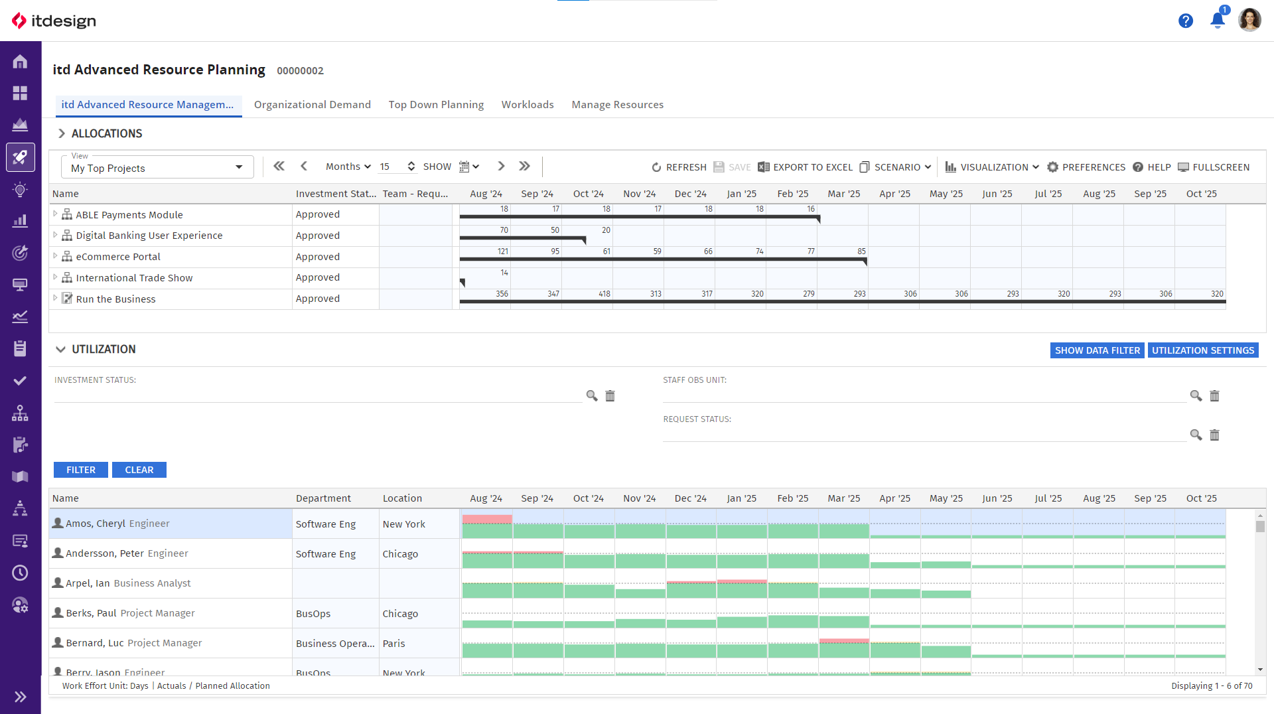This screenshot has width=1274, height=714.
Task: Click the Clear button
Action: (x=139, y=470)
